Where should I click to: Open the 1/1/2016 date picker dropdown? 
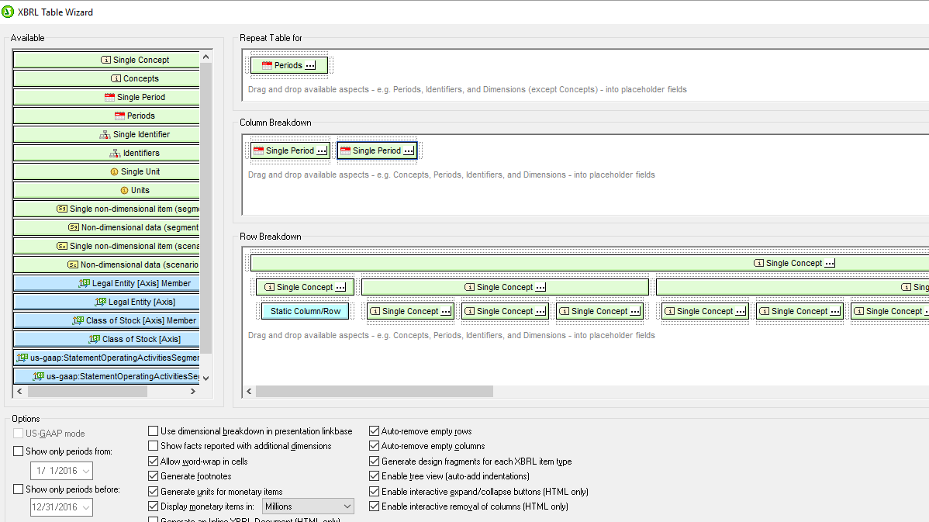[x=86, y=471]
